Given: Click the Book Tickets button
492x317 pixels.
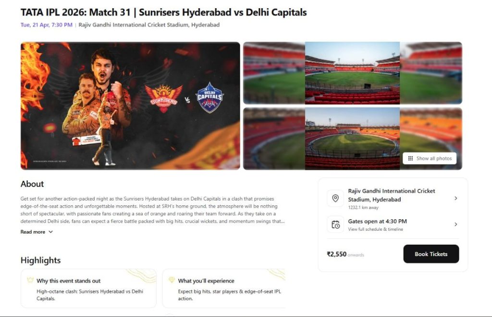Looking at the screenshot, I should [x=431, y=254].
